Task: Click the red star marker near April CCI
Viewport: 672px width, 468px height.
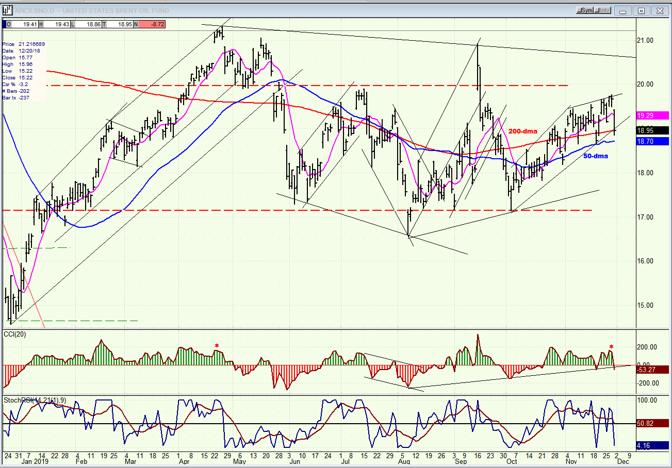Action: (217, 345)
